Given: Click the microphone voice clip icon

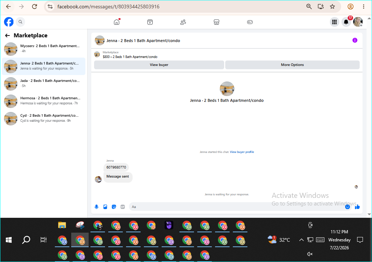Looking at the screenshot, I should [97, 207].
